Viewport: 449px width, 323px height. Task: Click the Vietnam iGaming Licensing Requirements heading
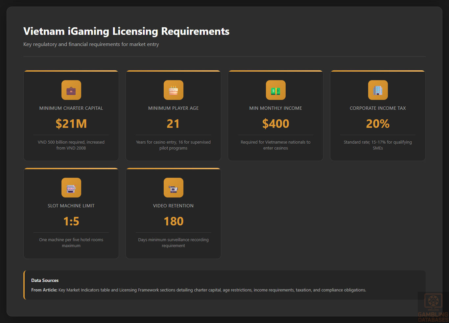coord(126,31)
